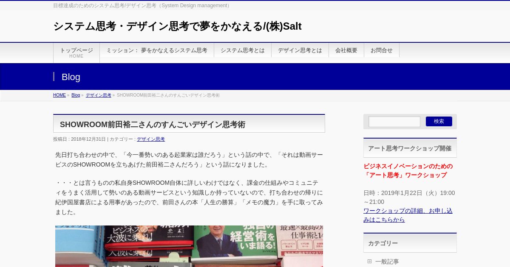Click HOME breadcrumb link
Image resolution: width=510 pixels, height=267 pixels.
point(59,95)
